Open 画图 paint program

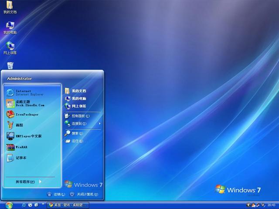(x=32, y=125)
